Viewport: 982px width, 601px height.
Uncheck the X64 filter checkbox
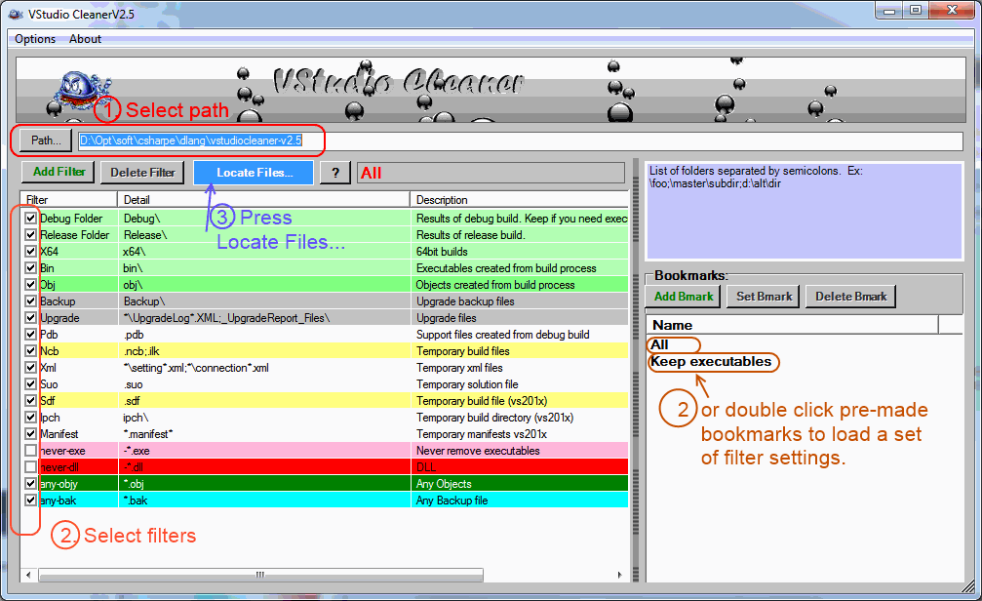click(30, 252)
